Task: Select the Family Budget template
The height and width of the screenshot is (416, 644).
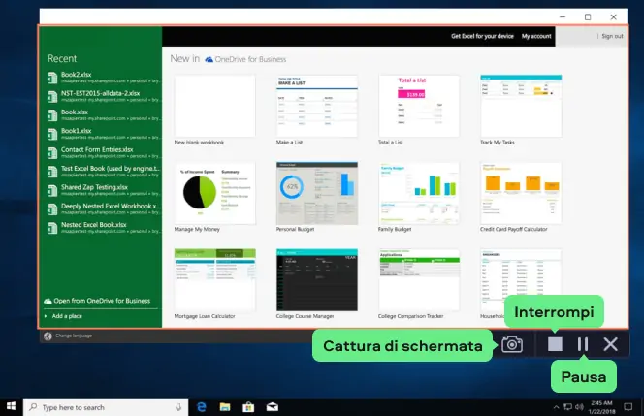Action: [x=419, y=197]
